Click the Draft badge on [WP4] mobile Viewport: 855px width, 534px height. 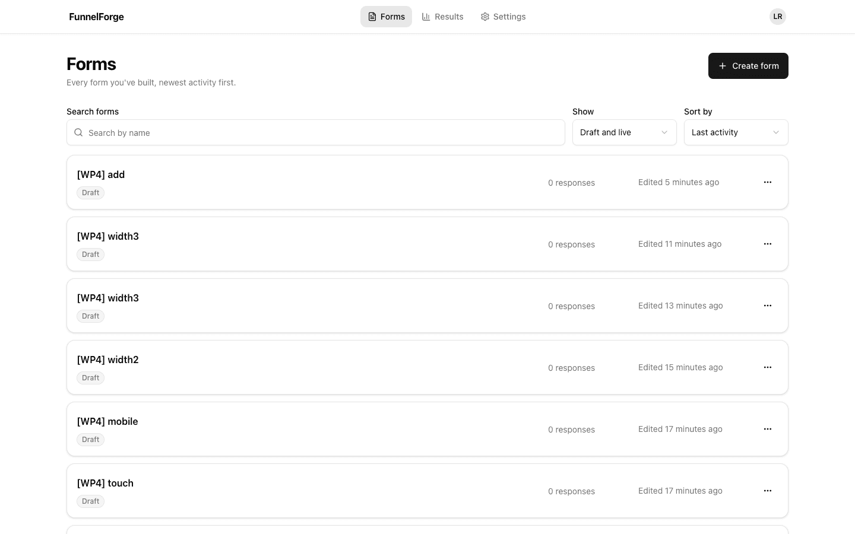[90, 440]
